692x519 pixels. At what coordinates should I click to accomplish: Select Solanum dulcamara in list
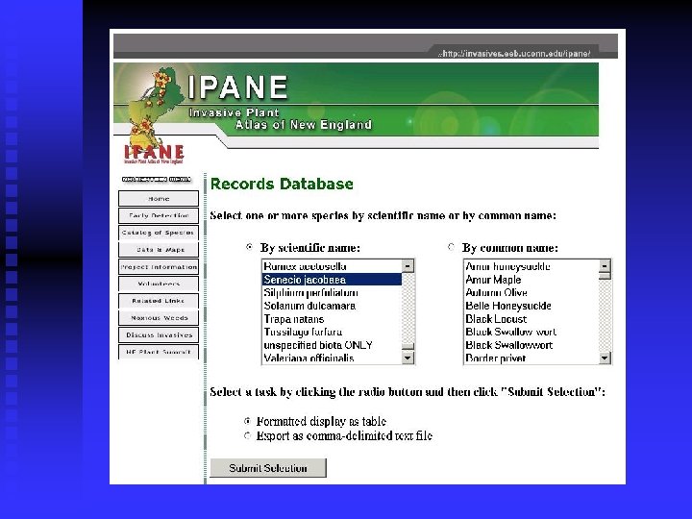332,306
